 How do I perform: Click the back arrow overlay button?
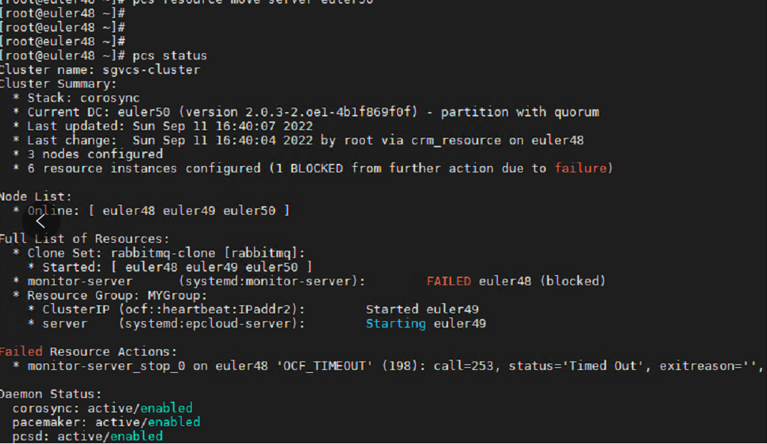tap(40, 221)
